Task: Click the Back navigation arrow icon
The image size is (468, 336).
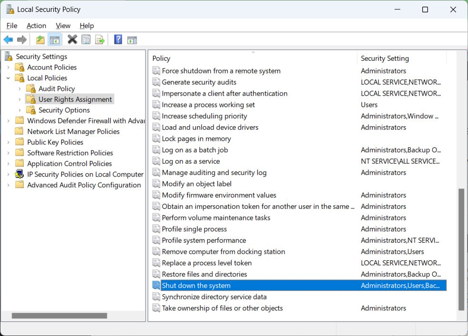Action: (8, 40)
